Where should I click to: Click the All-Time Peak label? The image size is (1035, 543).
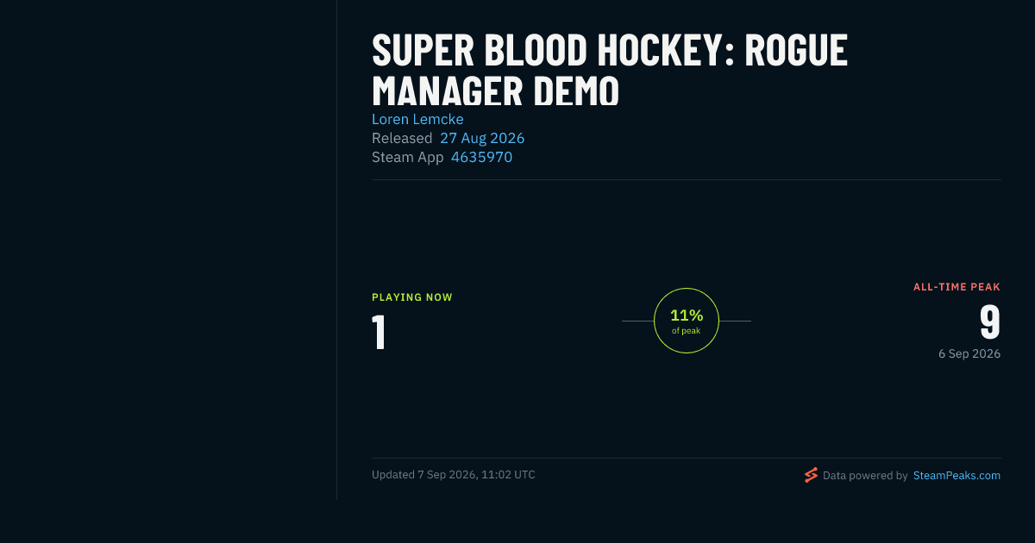coord(957,287)
